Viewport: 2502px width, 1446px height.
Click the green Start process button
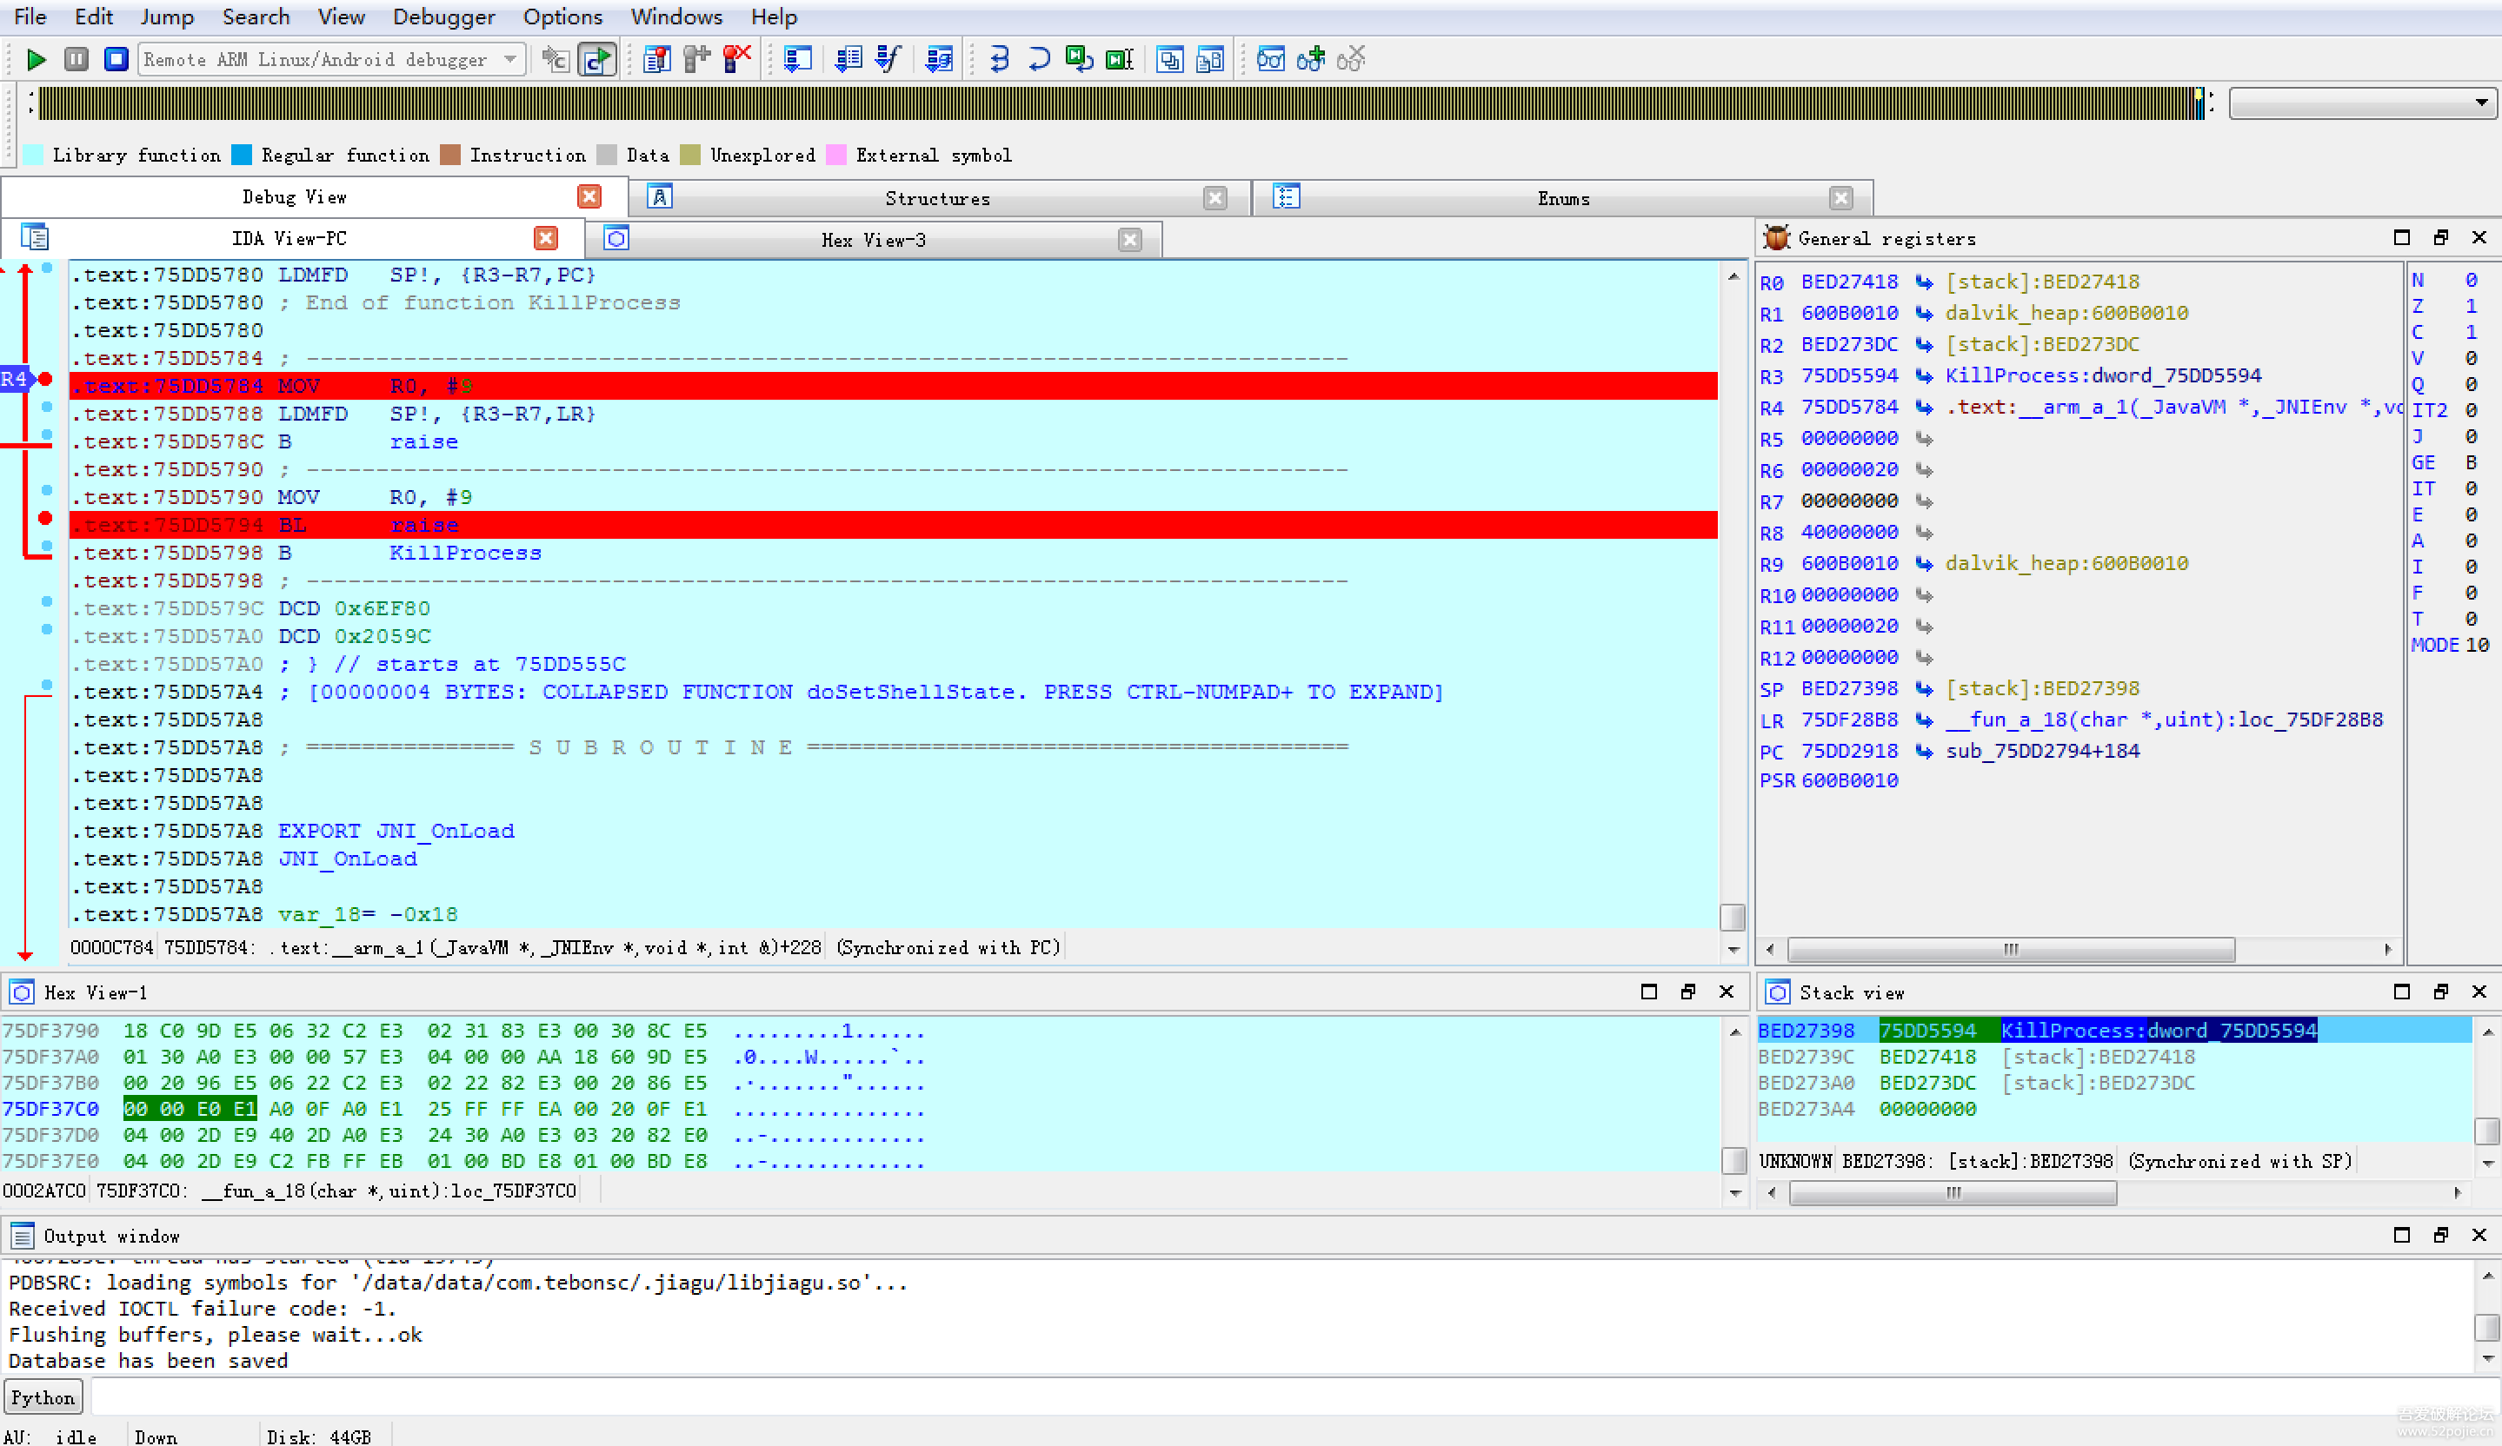36,60
